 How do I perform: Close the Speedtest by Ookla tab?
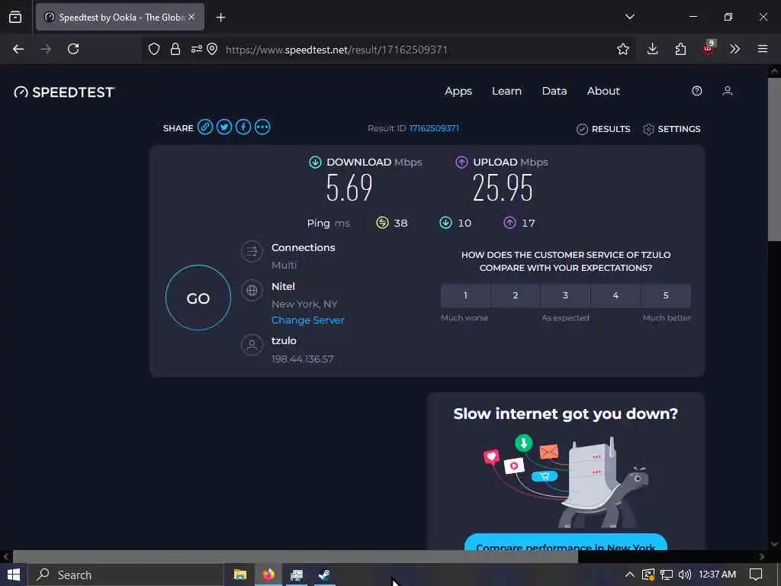pyautogui.click(x=191, y=17)
